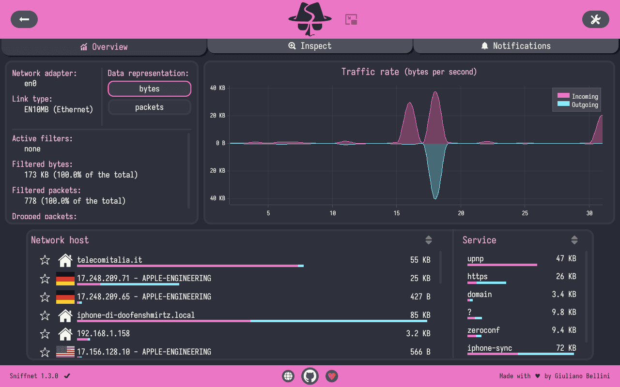Click the home icon next to telecomitalia.it
Viewport: 620px width, 387px height.
pyautogui.click(x=65, y=260)
